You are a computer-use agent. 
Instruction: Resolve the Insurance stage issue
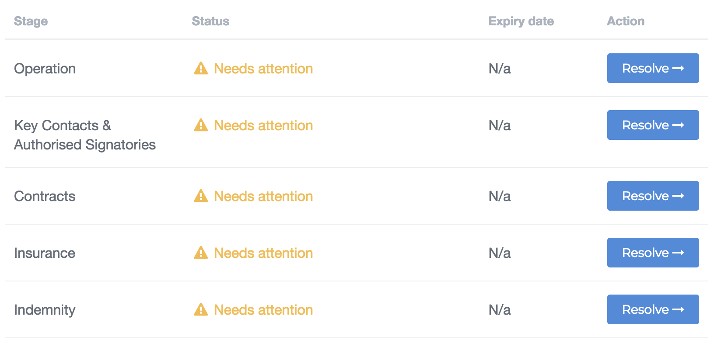coord(653,253)
